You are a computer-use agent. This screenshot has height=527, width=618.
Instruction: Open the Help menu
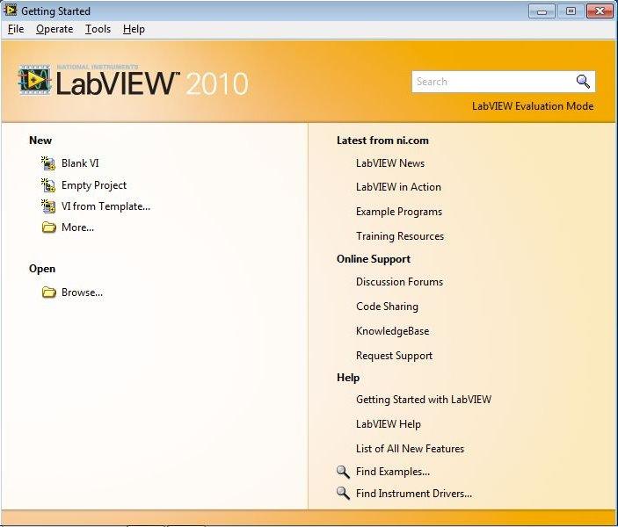pyautogui.click(x=134, y=29)
